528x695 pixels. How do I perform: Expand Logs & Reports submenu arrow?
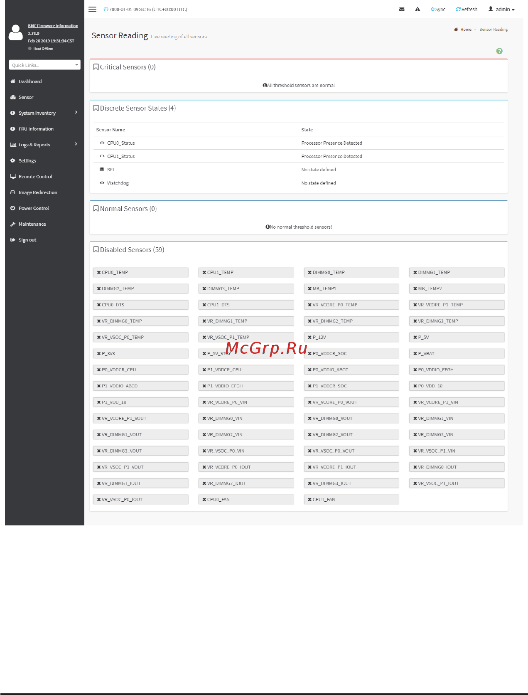(x=76, y=144)
